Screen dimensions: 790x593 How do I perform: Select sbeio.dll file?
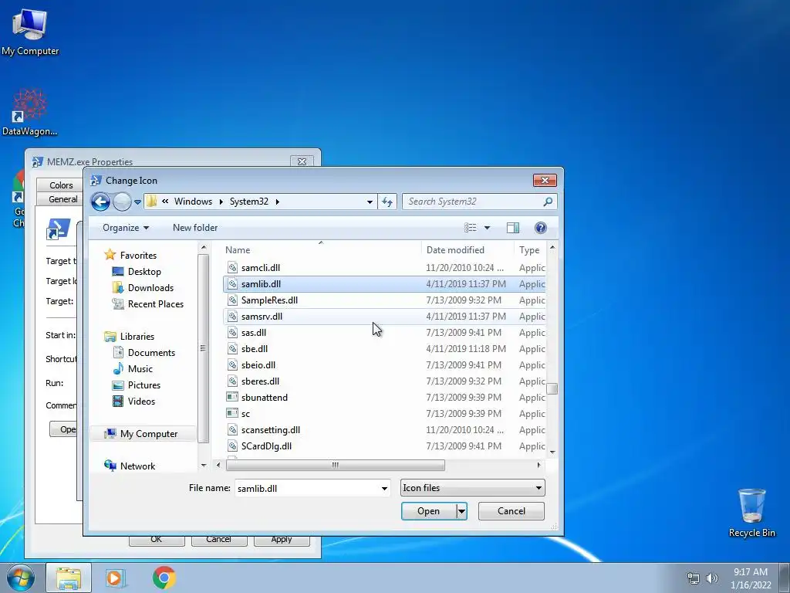pos(384,364)
